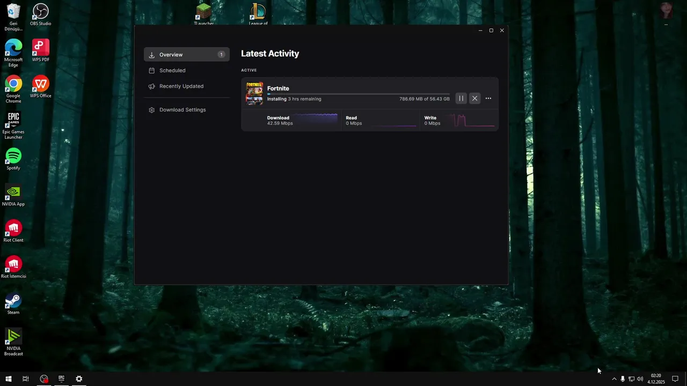The height and width of the screenshot is (386, 687).
Task: Click the Overview count badge showing 1
Action: pyautogui.click(x=221, y=55)
